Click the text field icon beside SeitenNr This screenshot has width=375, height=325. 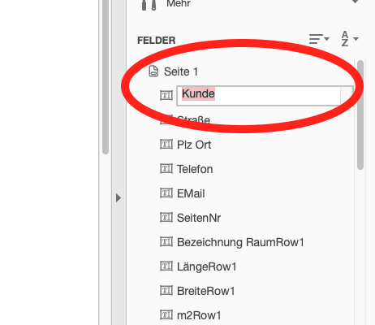(x=166, y=218)
